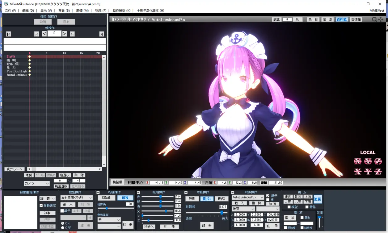Open the 背景 (B) menu
The height and width of the screenshot is (233, 388).
click(64, 10)
